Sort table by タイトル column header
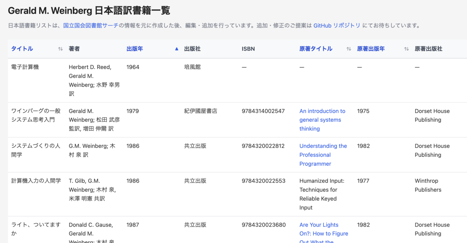 [x=22, y=49]
